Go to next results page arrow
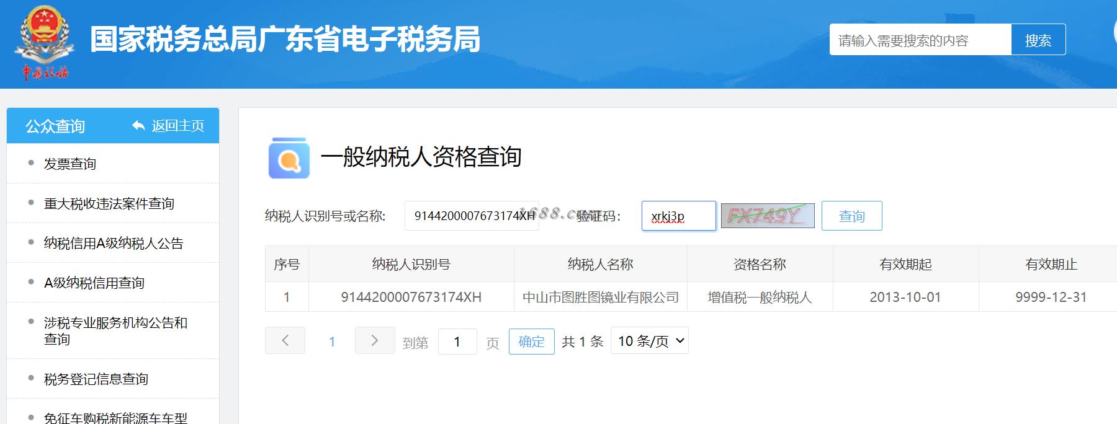 [375, 340]
